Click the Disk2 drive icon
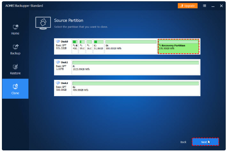This screenshot has height=152, width=227. [58, 83]
